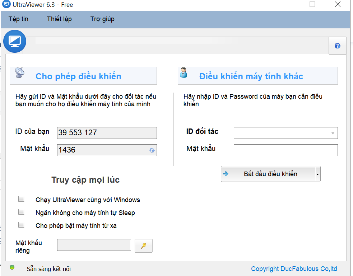Expand the ID đối tác dropdown arrow
Screen dimensions: 353x276
tap(333, 133)
